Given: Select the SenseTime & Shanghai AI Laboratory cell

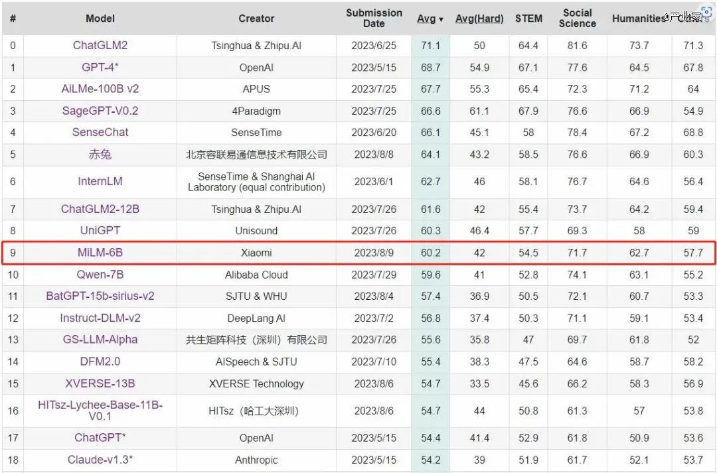Looking at the screenshot, I should click(256, 182).
